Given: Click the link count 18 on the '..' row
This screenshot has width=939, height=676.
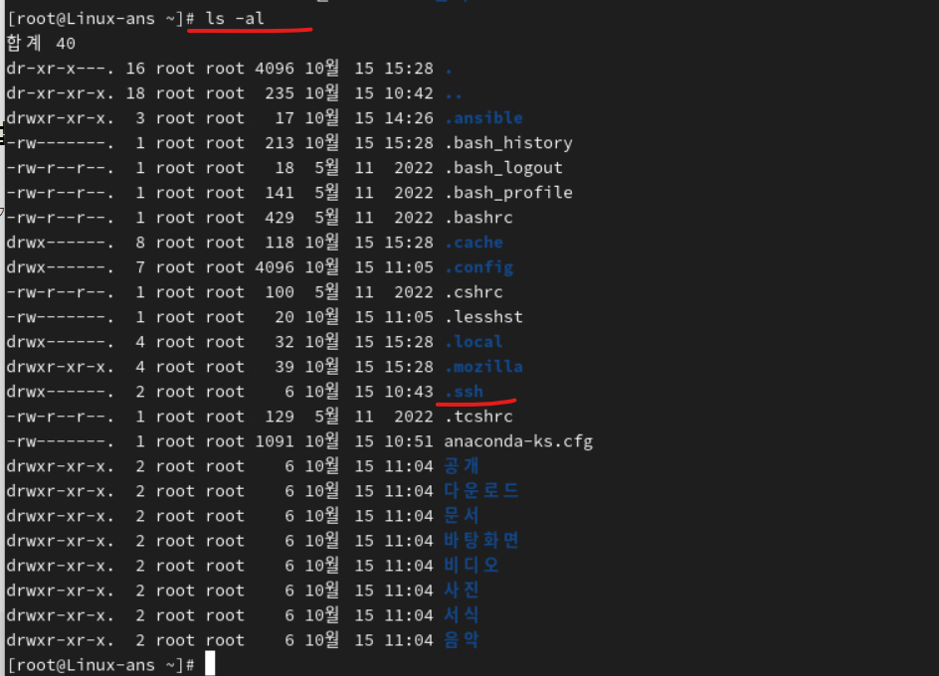Looking at the screenshot, I should click(x=135, y=93).
